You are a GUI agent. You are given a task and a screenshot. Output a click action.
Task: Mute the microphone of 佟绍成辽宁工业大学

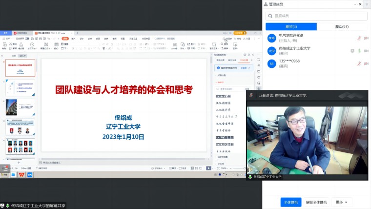pos(359,51)
